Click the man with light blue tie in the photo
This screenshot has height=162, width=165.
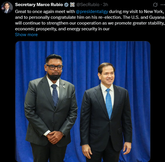(x=106, y=112)
